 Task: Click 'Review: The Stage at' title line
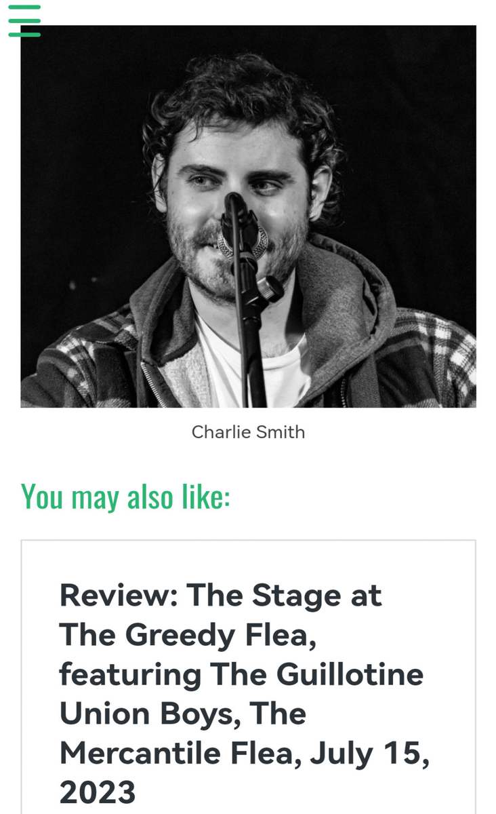click(x=221, y=596)
